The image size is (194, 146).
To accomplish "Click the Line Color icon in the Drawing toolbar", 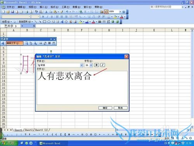I will [x=87, y=22].
